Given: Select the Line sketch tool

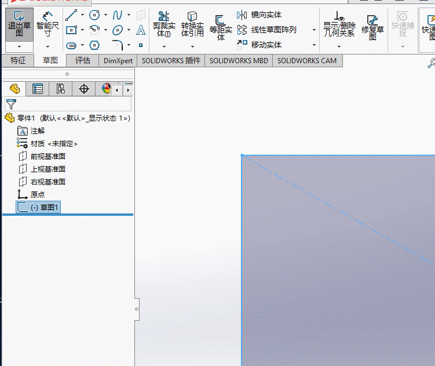Looking at the screenshot, I should click(x=71, y=15).
